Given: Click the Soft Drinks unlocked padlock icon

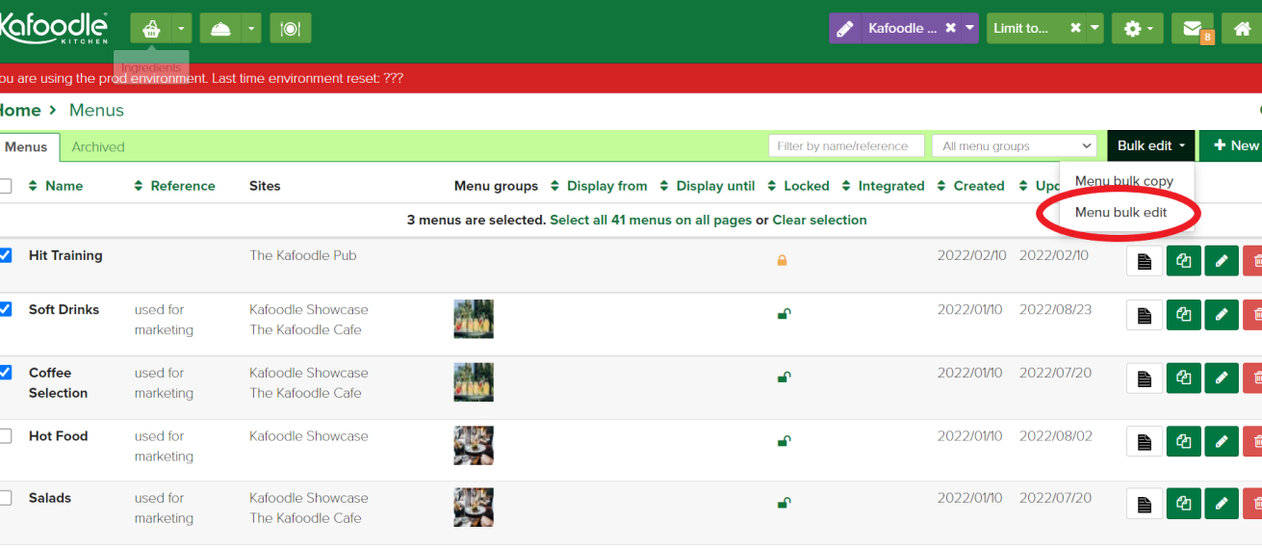Looking at the screenshot, I should click(784, 314).
